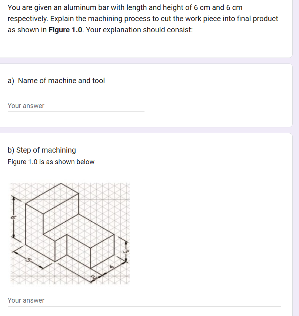This screenshot has width=299, height=316.
Task: Click the top question description card
Action: click(146, 29)
